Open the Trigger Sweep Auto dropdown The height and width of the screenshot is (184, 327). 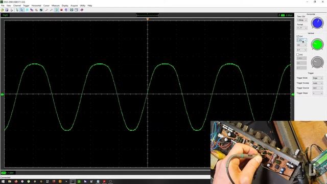(317, 83)
